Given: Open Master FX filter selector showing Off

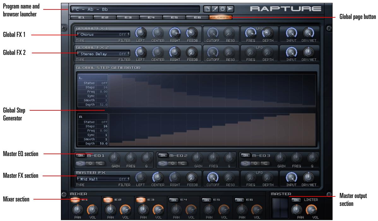Looking at the screenshot, I should (x=124, y=179).
